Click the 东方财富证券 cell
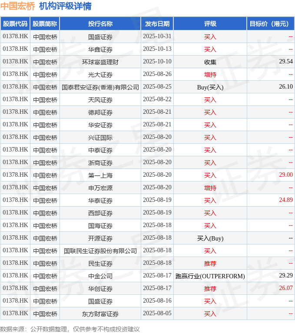This screenshot has width=295, height=333. pos(100,313)
